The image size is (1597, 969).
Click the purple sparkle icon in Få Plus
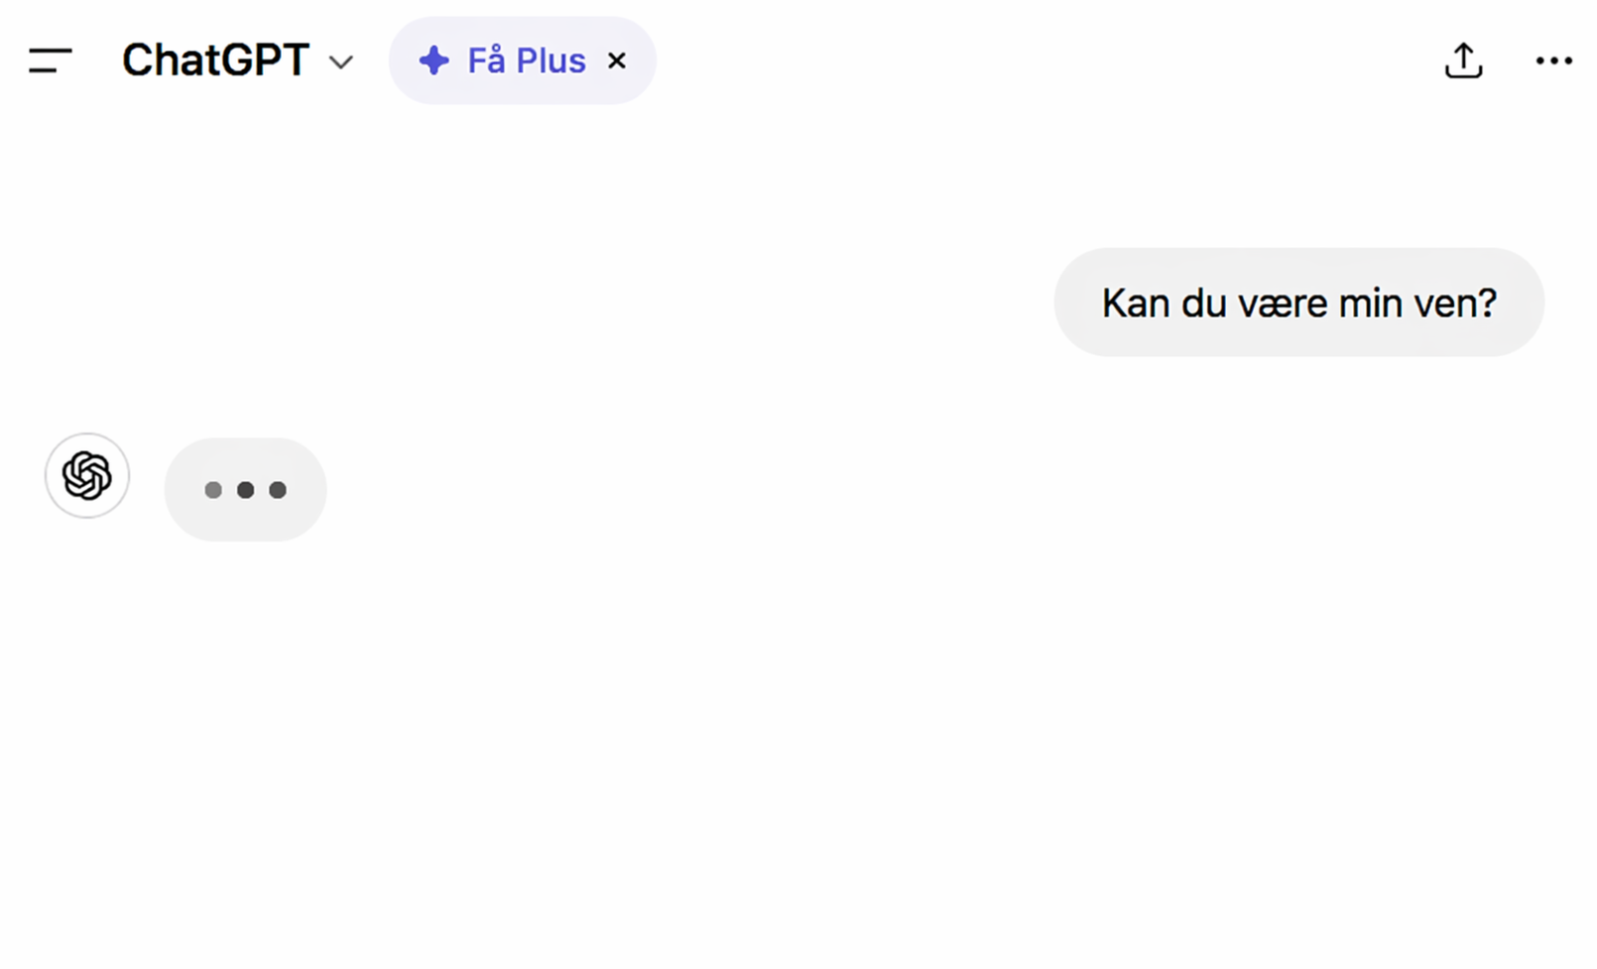coord(433,61)
